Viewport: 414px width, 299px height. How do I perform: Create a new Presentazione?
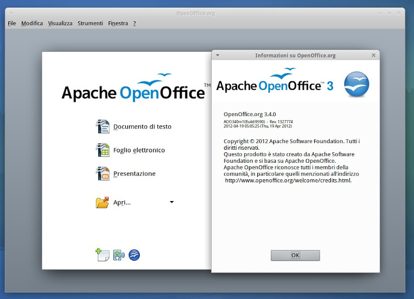pyautogui.click(x=135, y=174)
